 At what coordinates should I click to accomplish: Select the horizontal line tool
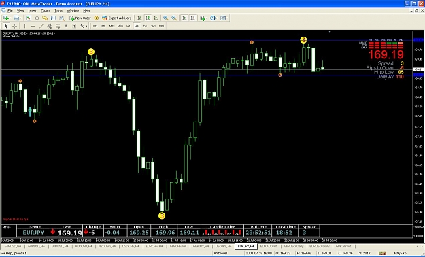[33, 26]
